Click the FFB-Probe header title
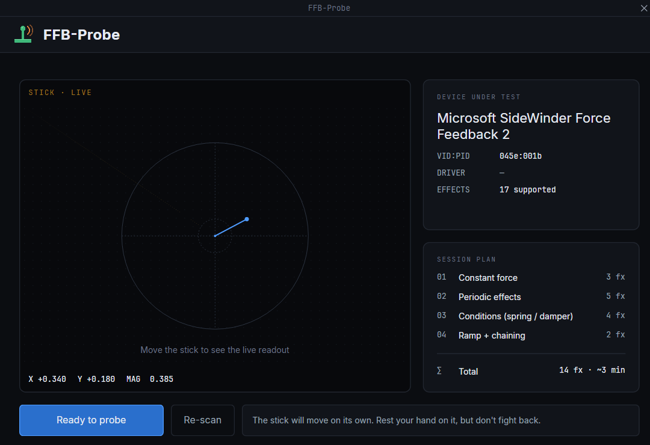The width and height of the screenshot is (650, 445). (81, 35)
